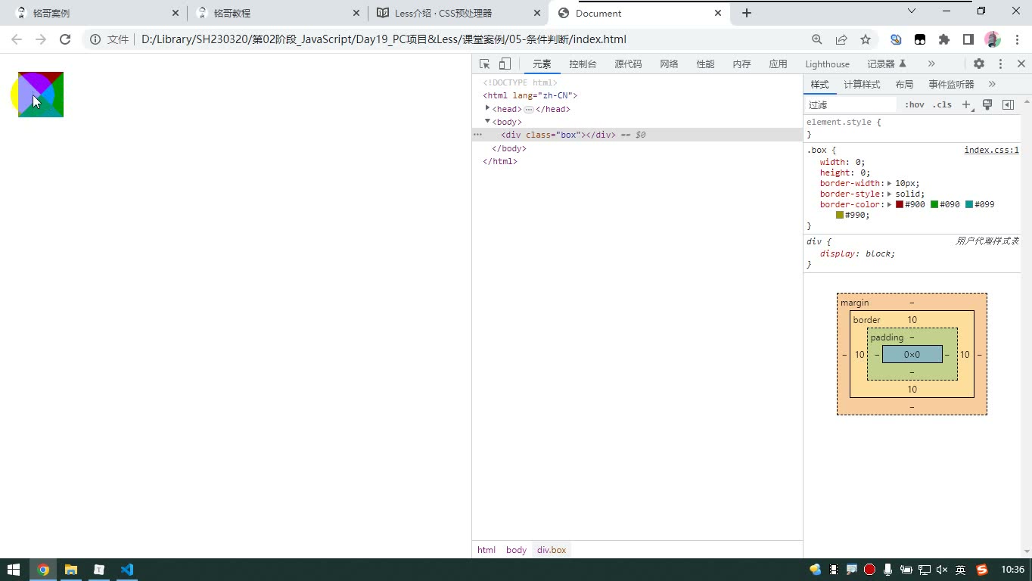Select body in the breadcrumb bar
The width and height of the screenshot is (1032, 581).
point(516,550)
